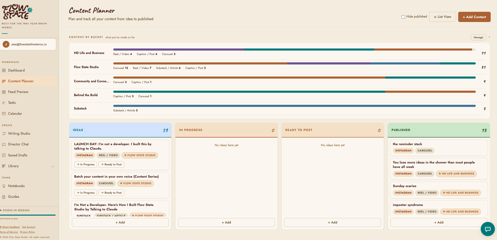
Task: Click the Content Planner sidebar icon
Action: click(4, 81)
